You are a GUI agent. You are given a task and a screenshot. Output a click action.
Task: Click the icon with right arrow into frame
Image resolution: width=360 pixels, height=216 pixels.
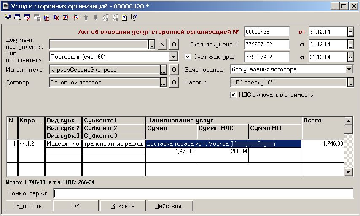(76, 17)
